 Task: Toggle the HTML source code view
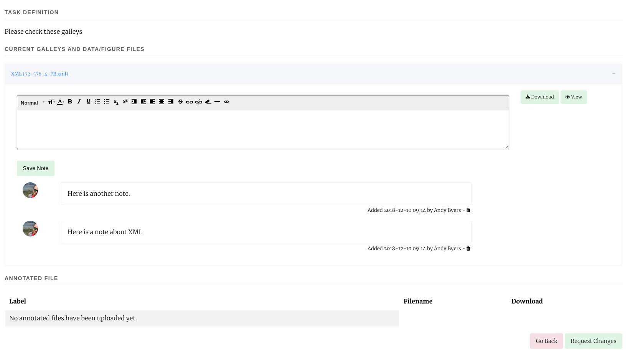click(x=226, y=102)
